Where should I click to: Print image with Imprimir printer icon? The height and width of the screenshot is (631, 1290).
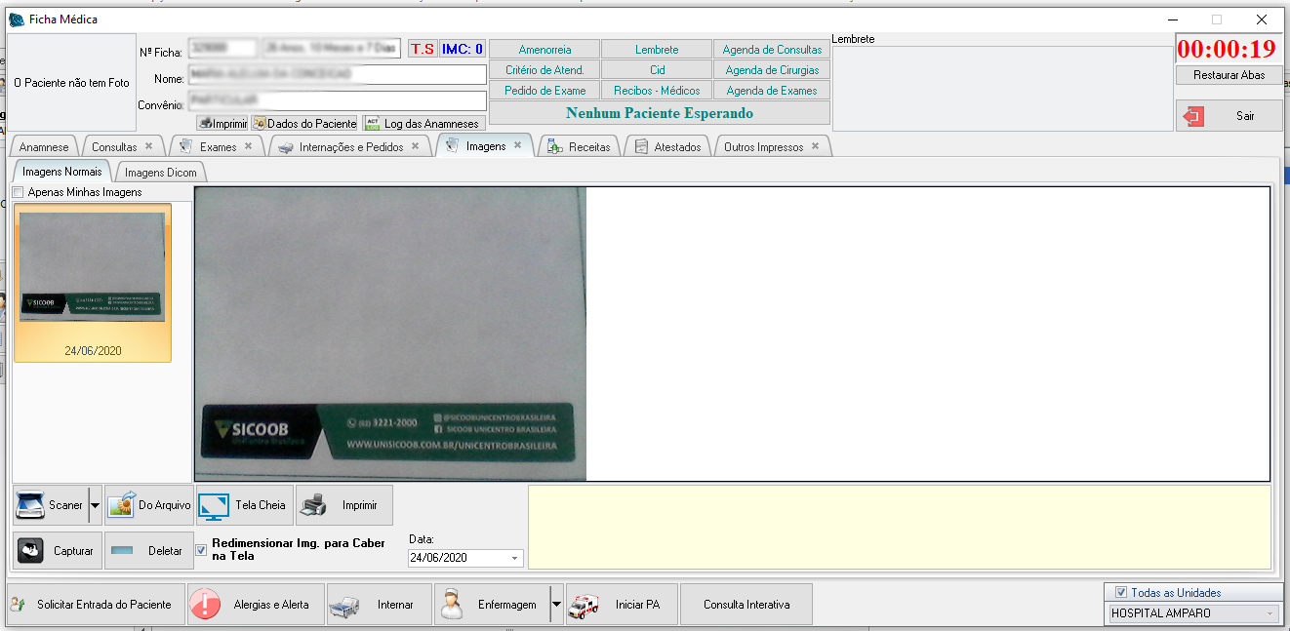[x=343, y=505]
